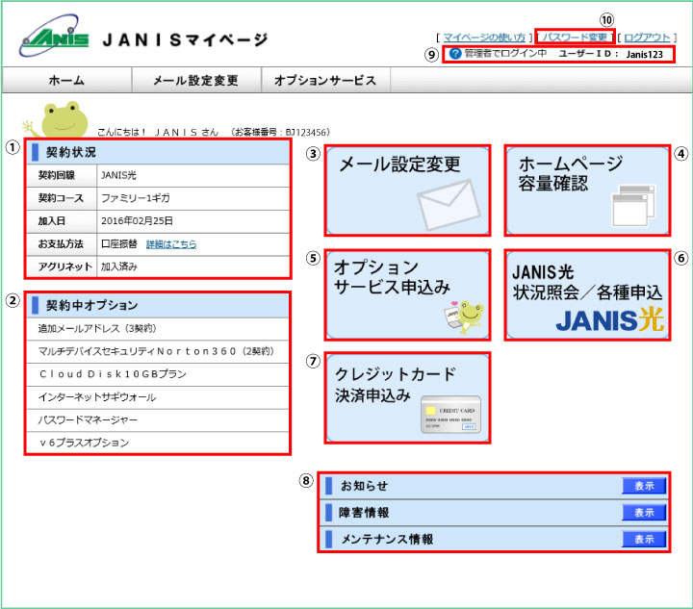The height and width of the screenshot is (609, 693).
Task: Click the 追加メールアドレス（3契約） row
Action: 158,329
